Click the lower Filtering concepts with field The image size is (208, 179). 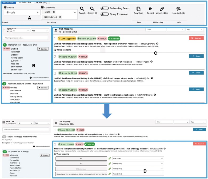(x=26, y=129)
